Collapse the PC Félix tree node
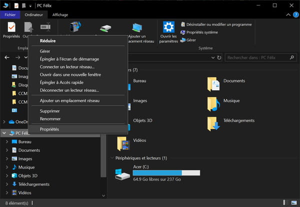The width and height of the screenshot is (300, 207). tap(4, 133)
